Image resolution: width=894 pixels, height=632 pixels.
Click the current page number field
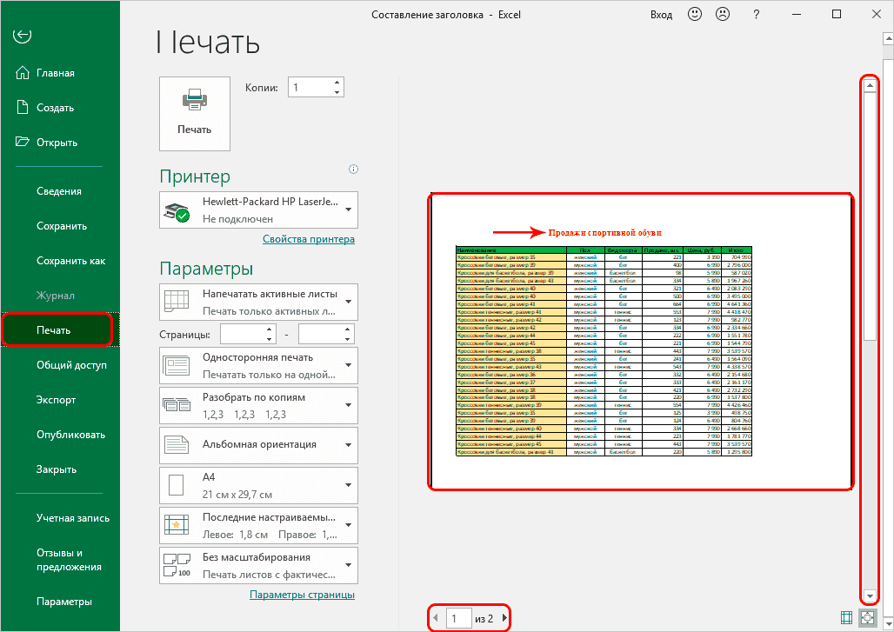(x=457, y=619)
